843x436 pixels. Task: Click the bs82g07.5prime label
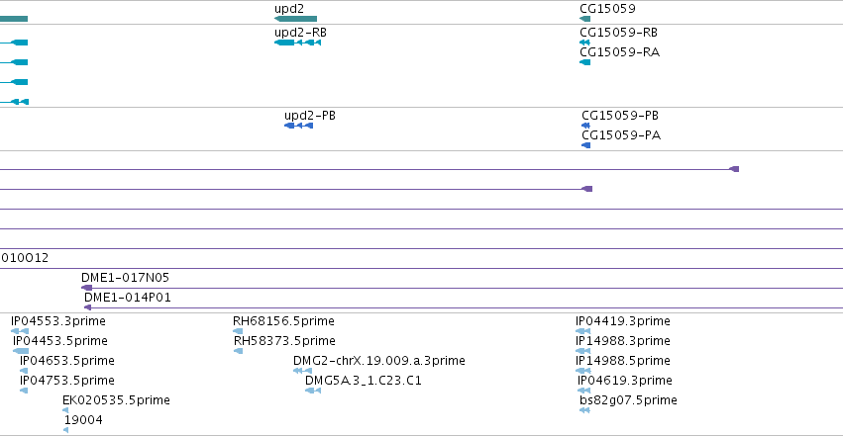coord(628,400)
